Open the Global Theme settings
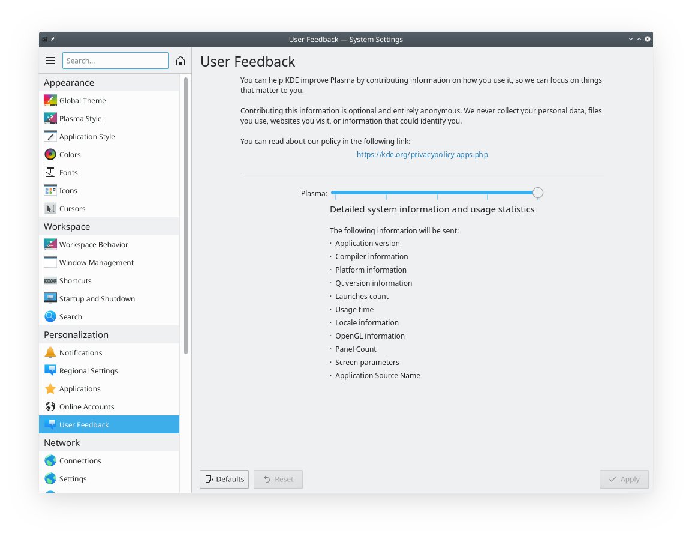The height and width of the screenshot is (539, 692). tap(82, 100)
